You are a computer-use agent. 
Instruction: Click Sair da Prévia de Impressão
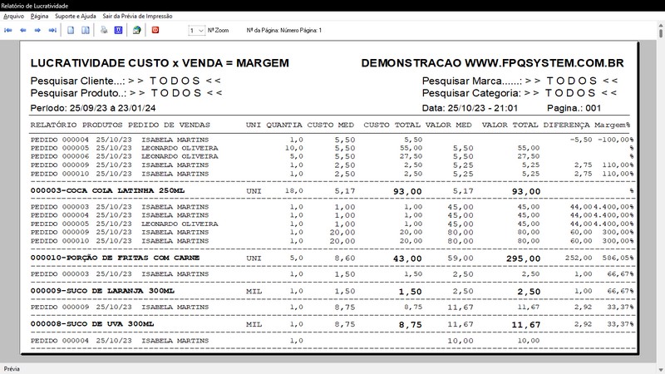(x=137, y=16)
